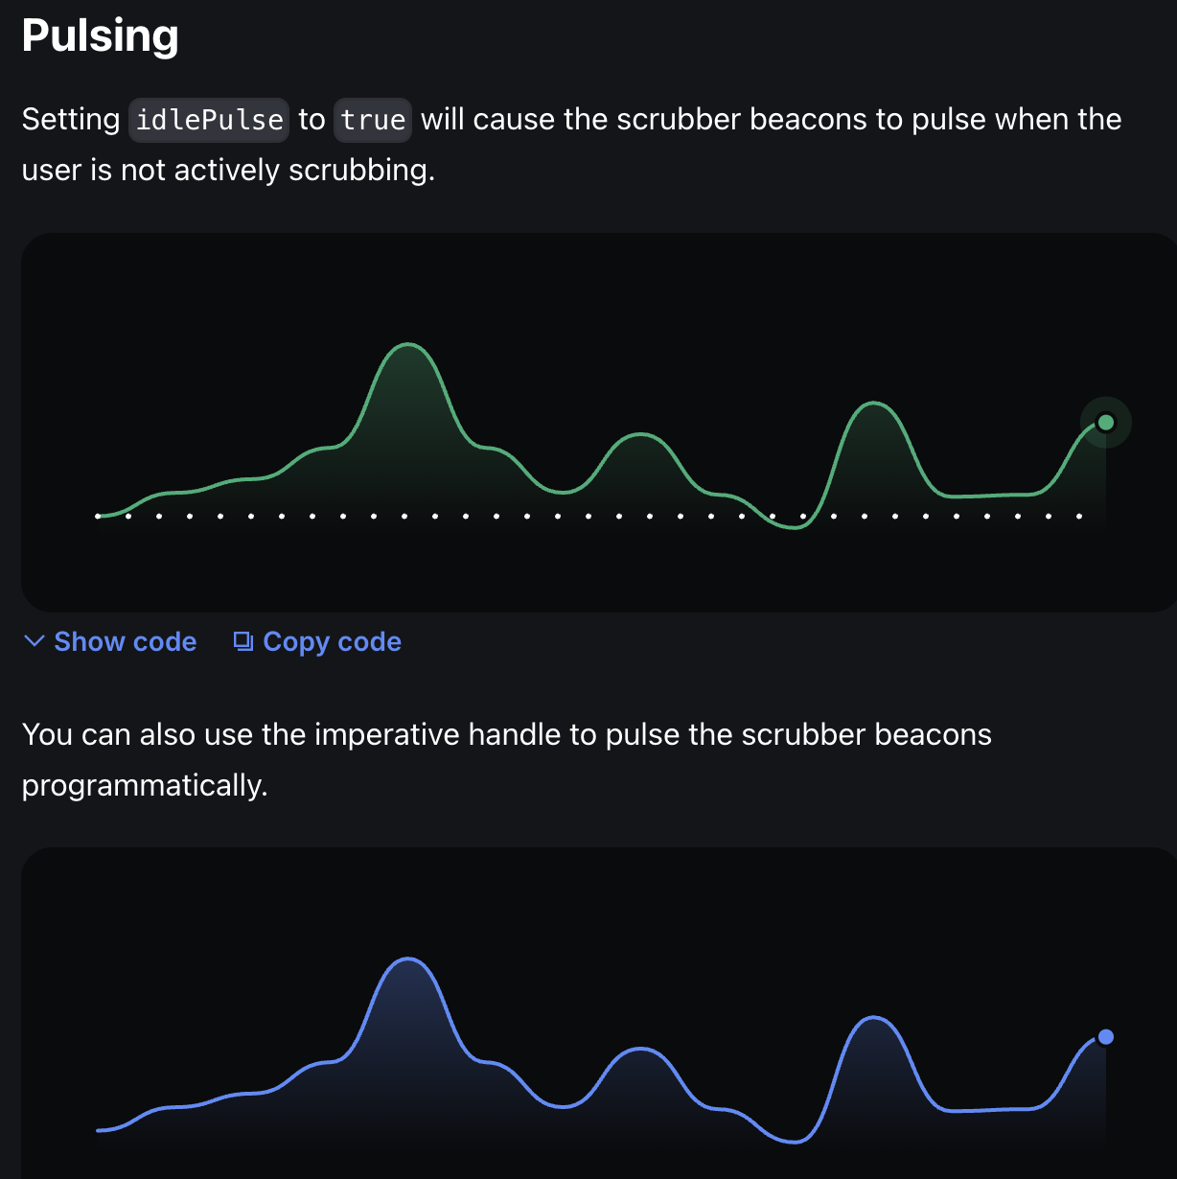This screenshot has width=1177, height=1179.
Task: Click the lowest dip of blue line
Action: click(795, 1142)
